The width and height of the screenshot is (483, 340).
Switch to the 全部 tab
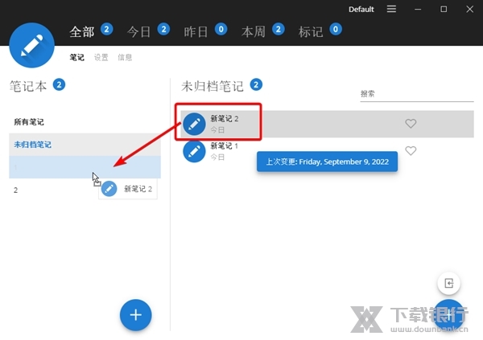(82, 31)
